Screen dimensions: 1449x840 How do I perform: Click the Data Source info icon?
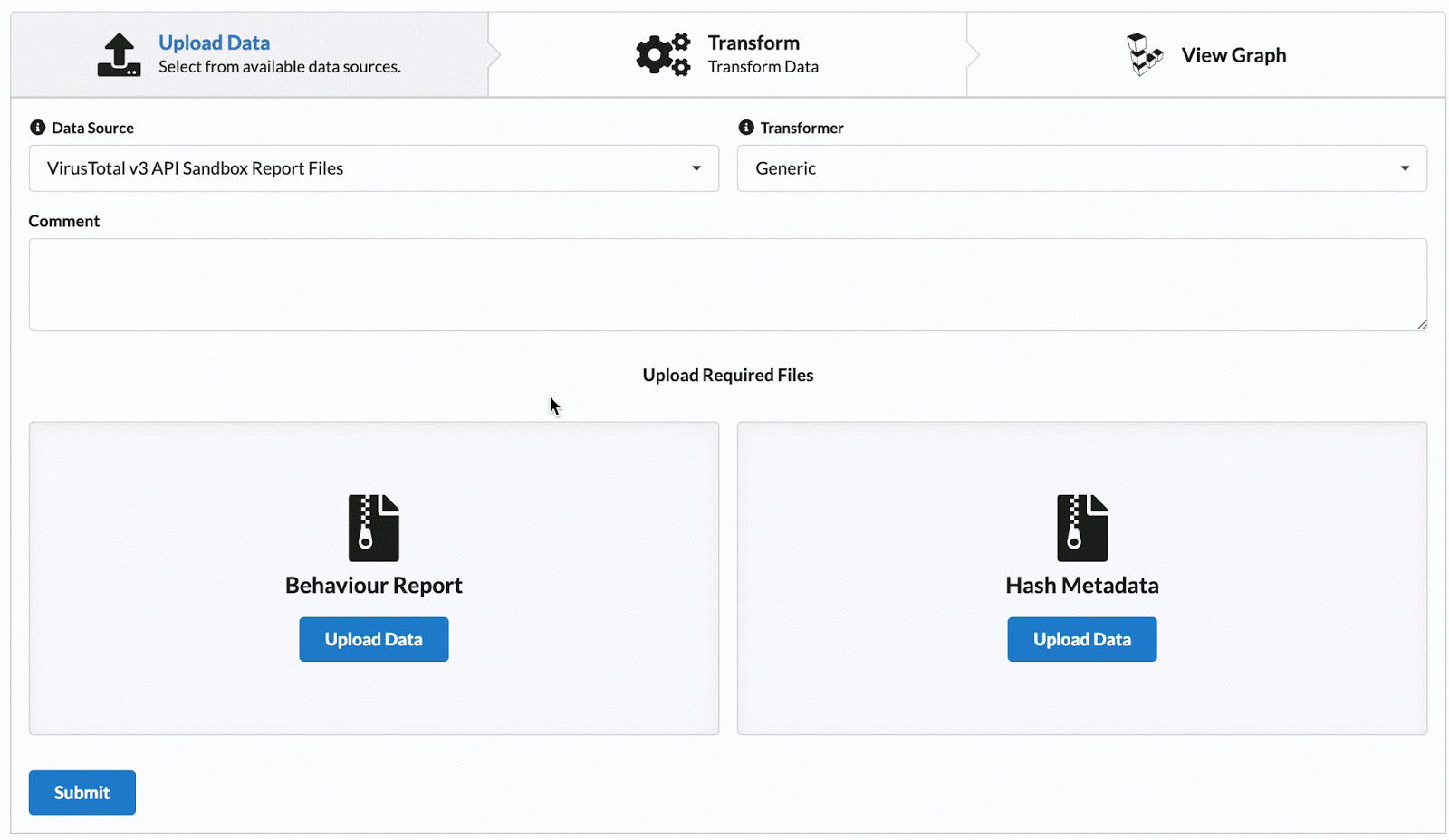pos(37,128)
